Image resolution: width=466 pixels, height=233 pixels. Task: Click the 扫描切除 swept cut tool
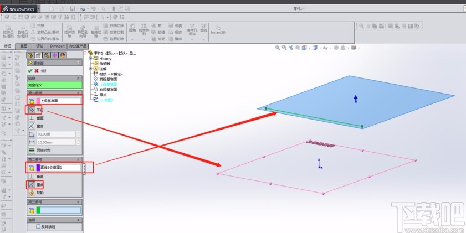(x=114, y=26)
